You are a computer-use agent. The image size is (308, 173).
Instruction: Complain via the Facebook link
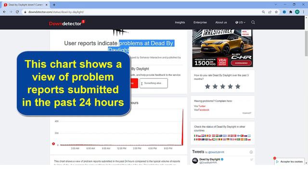pos(204,110)
